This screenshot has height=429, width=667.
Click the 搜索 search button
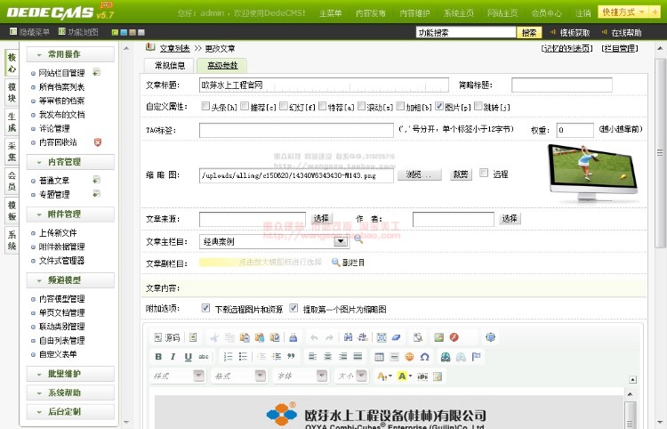(x=529, y=32)
